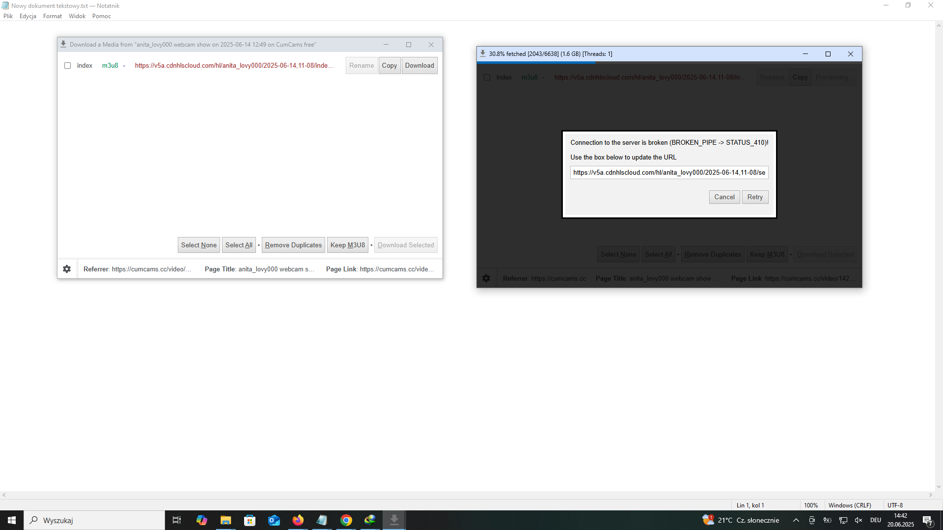Click the muted volume tray icon
943x530 pixels.
point(859,520)
